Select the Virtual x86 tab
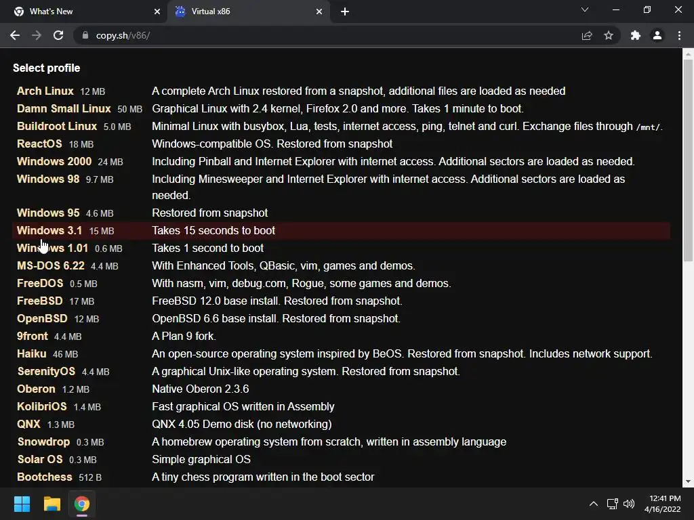This screenshot has height=520, width=694. pos(248,12)
